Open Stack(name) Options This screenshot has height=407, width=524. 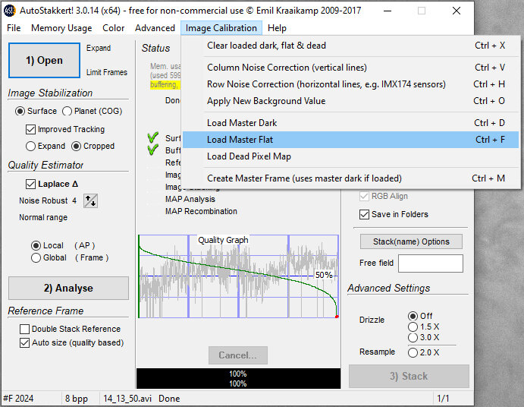tap(411, 241)
